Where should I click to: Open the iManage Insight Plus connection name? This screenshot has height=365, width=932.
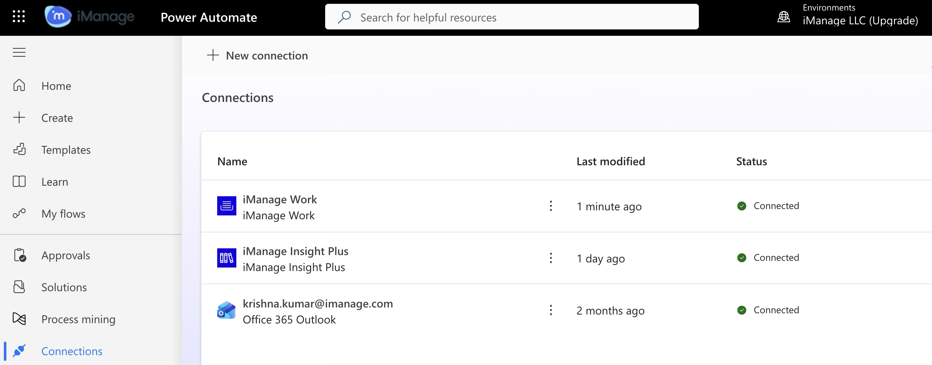point(295,251)
